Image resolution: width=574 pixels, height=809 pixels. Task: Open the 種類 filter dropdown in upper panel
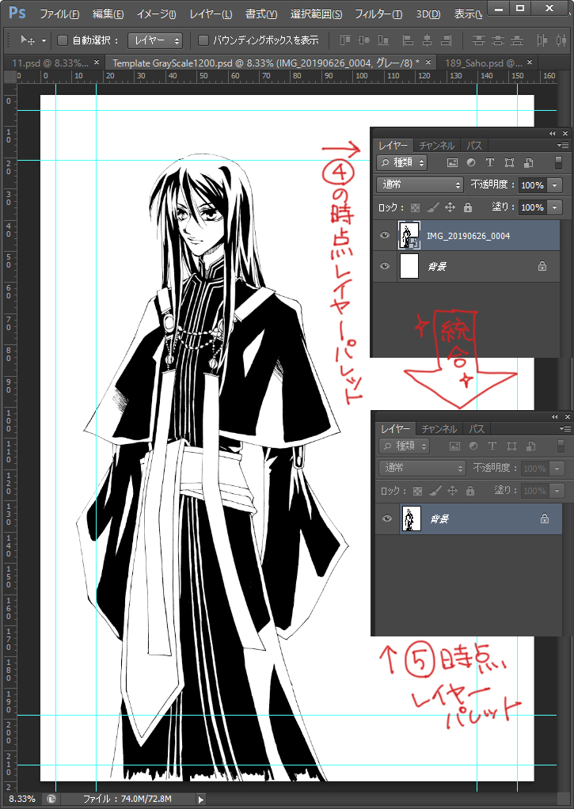402,162
